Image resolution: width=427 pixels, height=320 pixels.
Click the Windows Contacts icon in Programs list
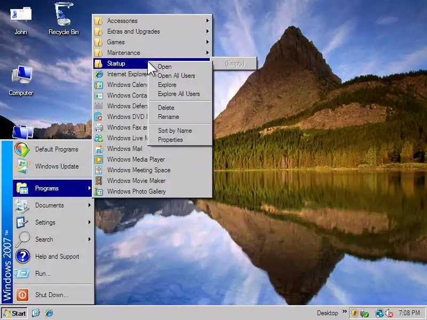point(99,95)
